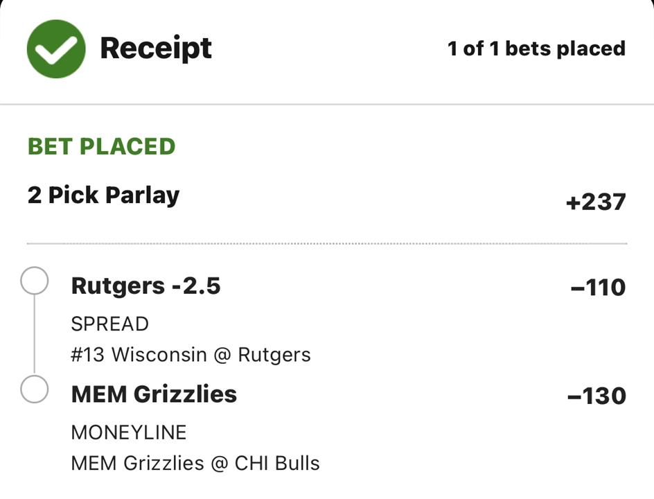Open the MEM Grizzlies @ CHI Bulls matchup
The image size is (654, 499).
pyautogui.click(x=195, y=464)
